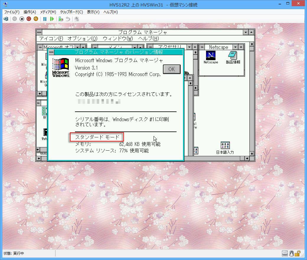307x260 pixels.
Task: Click the 'Copyright (C) 1985-1993 Microsoft Corp.' line
Action: (x=118, y=74)
